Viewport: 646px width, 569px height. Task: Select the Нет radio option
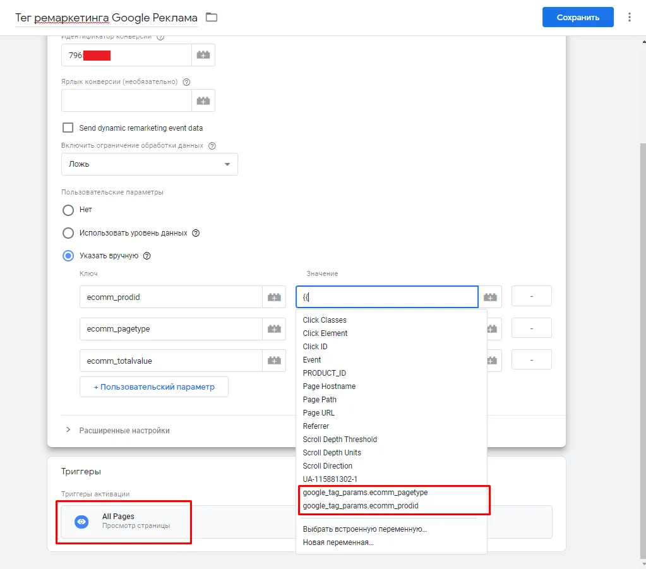68,210
